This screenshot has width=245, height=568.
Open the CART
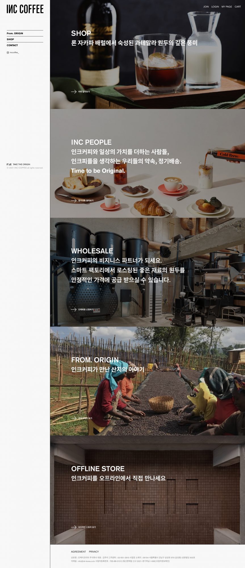tap(238, 7)
